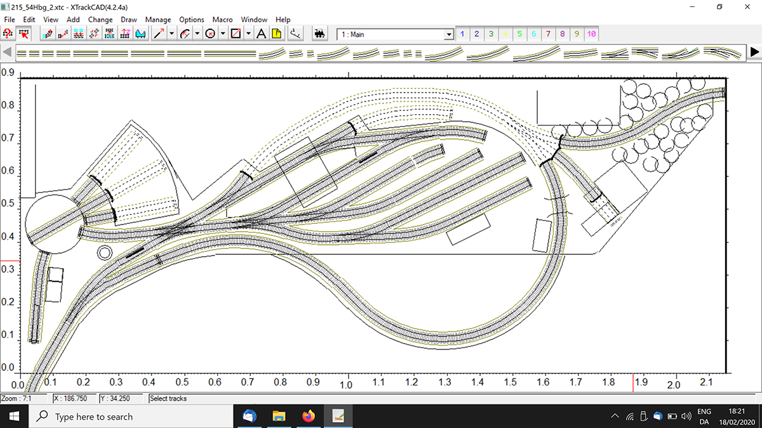
Task: Start Train mode with locomotive icon
Action: pos(320,34)
